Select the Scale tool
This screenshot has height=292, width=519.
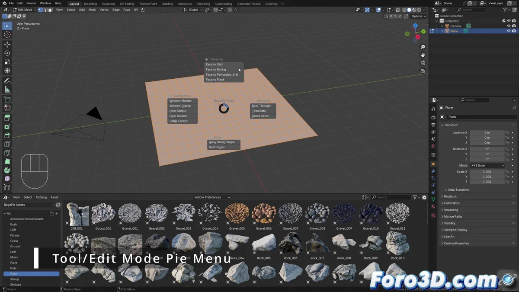point(7,62)
